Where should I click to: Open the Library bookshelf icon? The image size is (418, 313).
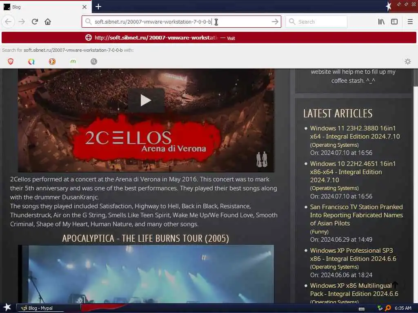pyautogui.click(x=381, y=22)
